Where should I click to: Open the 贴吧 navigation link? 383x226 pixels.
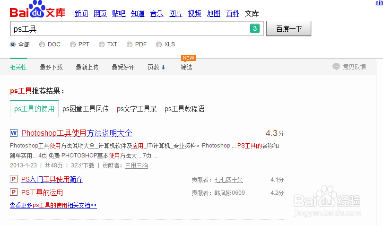coord(119,13)
